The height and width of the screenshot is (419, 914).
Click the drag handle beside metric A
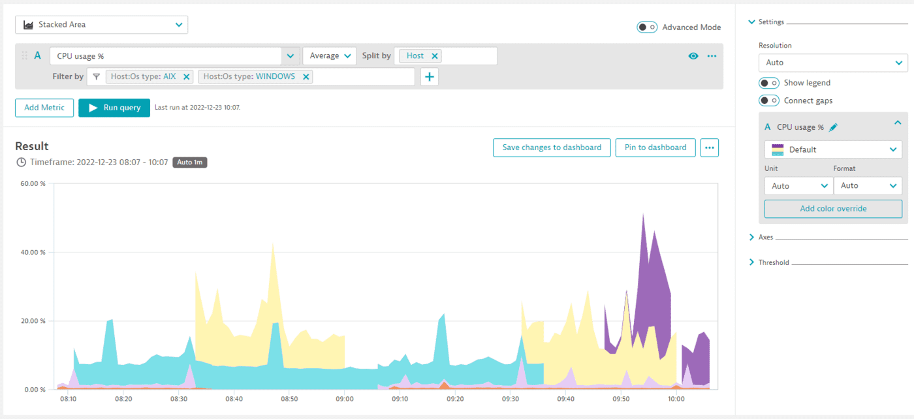[x=24, y=55]
